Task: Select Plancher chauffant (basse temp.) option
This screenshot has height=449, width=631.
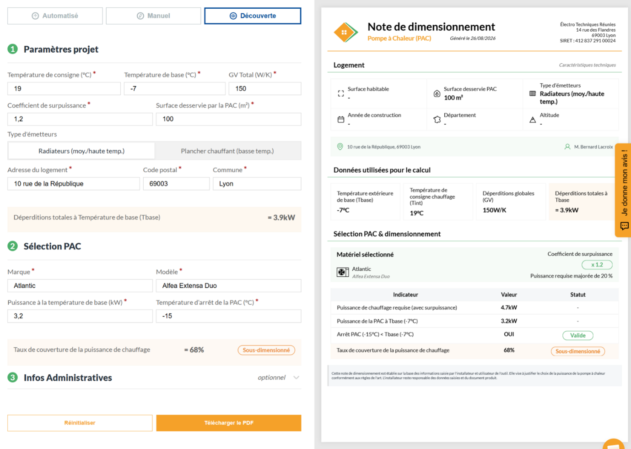Action: tap(227, 151)
